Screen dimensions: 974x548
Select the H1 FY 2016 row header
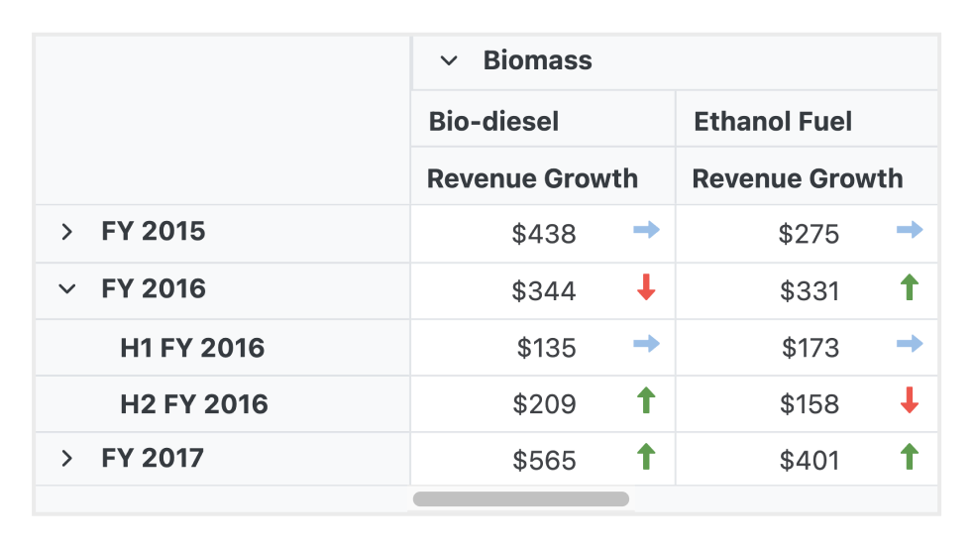[192, 348]
